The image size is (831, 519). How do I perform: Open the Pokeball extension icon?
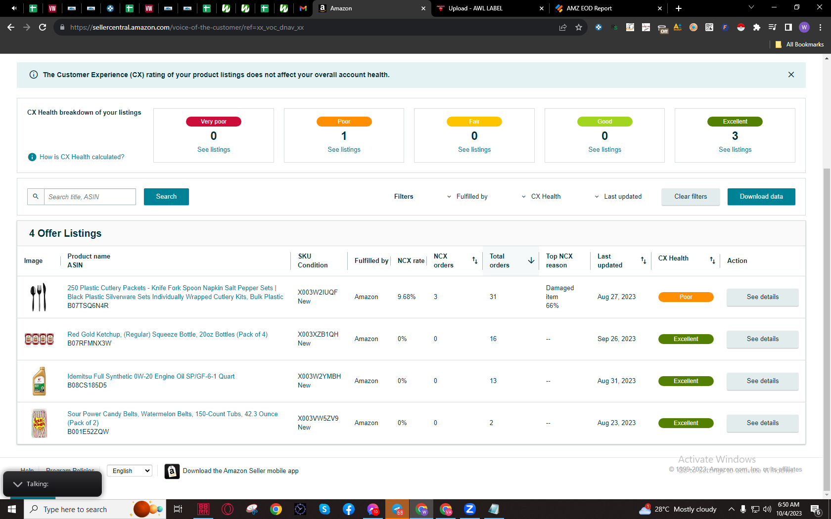click(x=741, y=27)
